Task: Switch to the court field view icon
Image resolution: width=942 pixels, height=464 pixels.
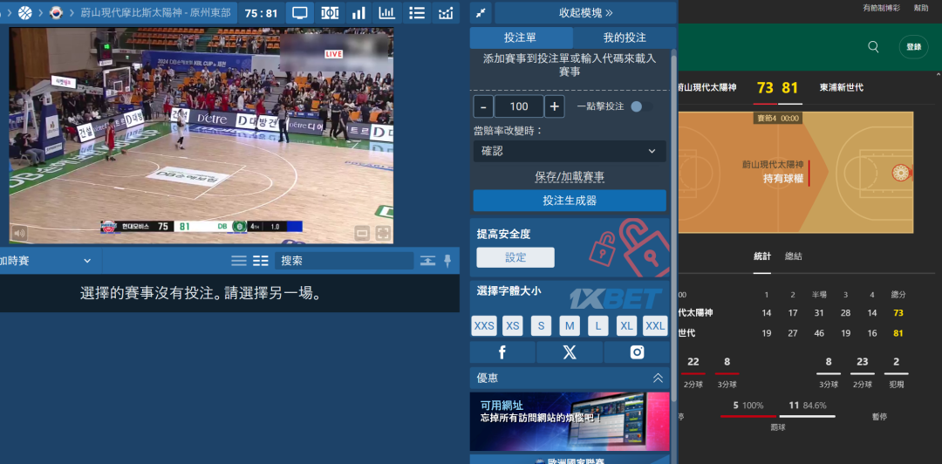Action: coord(329,12)
